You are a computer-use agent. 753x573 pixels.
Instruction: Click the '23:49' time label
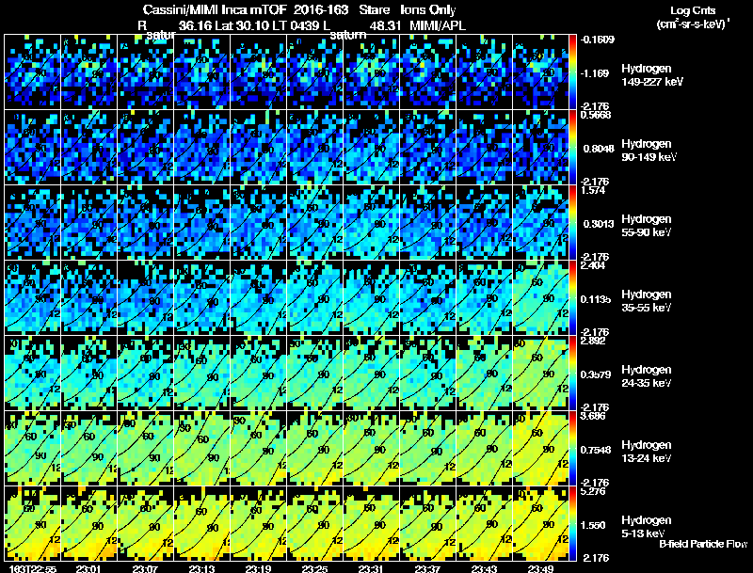click(x=540, y=568)
